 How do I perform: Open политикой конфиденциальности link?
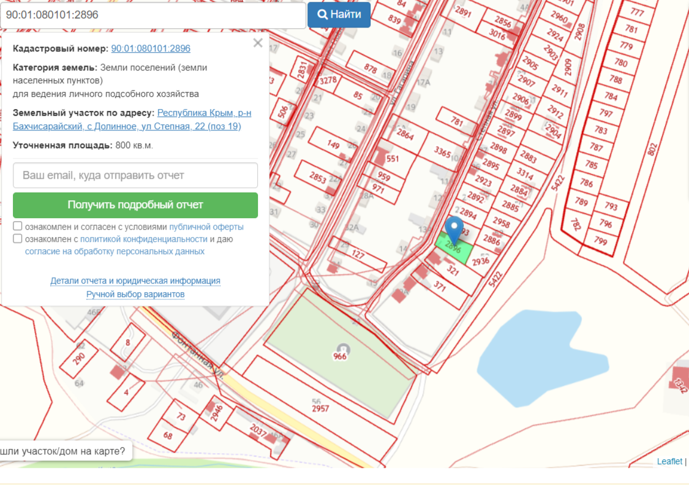[x=143, y=239]
